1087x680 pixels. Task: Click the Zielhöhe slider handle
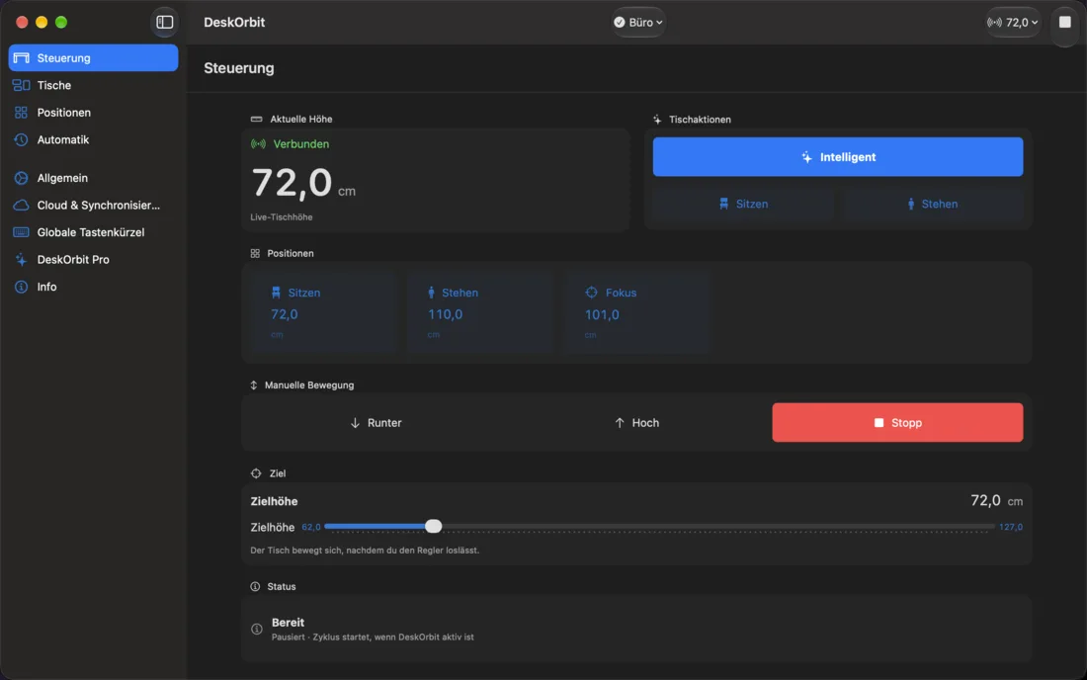433,526
